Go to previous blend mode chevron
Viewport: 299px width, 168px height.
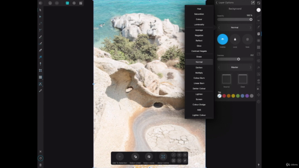(x=219, y=28)
